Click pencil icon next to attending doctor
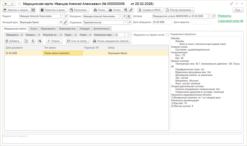Image resolution: width=247 pixels, height=146 pixels. 65,22
